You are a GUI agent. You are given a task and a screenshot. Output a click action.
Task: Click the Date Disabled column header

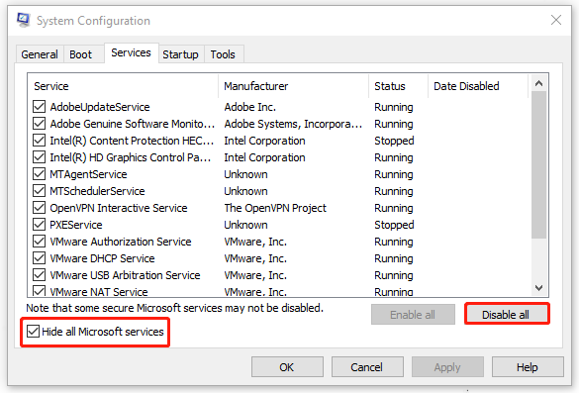click(x=478, y=86)
